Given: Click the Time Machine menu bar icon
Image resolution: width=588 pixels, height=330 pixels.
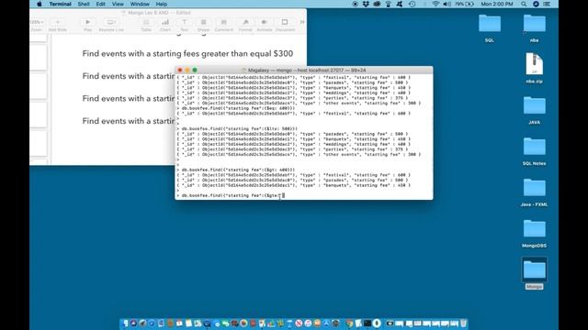Looking at the screenshot, I should pos(412,4).
